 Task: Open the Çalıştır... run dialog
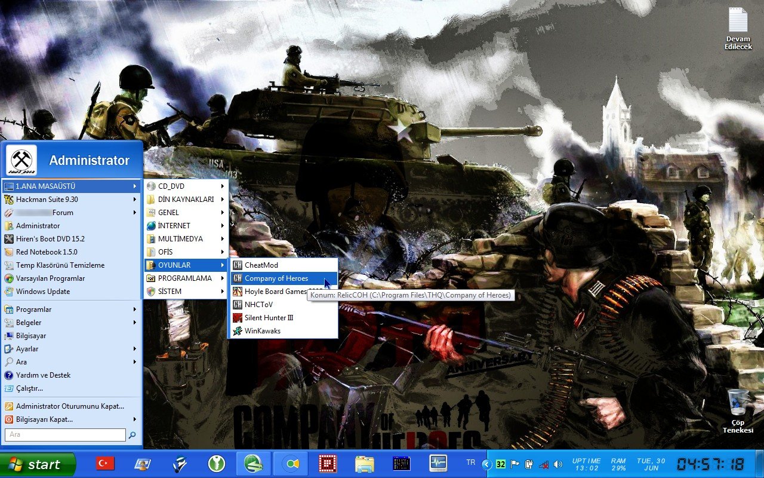pyautogui.click(x=71, y=388)
